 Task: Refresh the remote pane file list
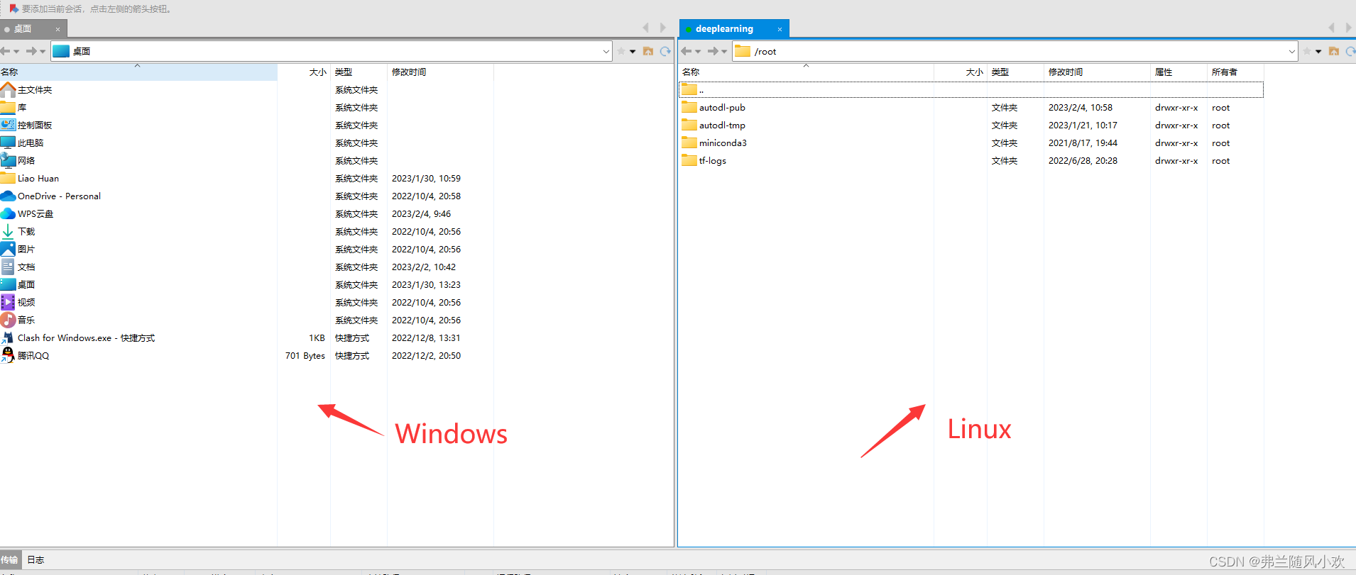click(1350, 51)
